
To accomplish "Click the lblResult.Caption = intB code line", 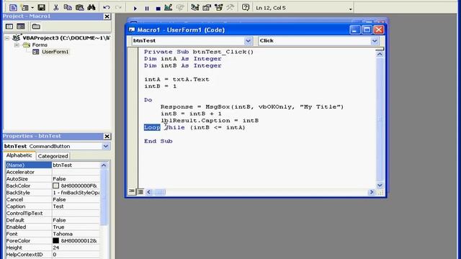I will tap(210, 120).
